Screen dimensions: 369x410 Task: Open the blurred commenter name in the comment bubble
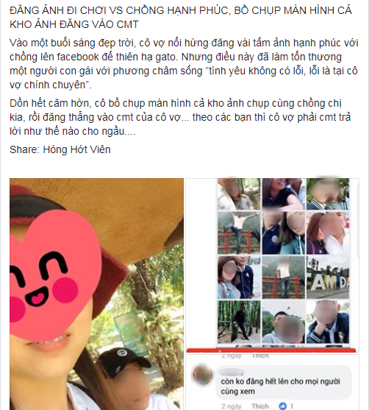point(232,372)
